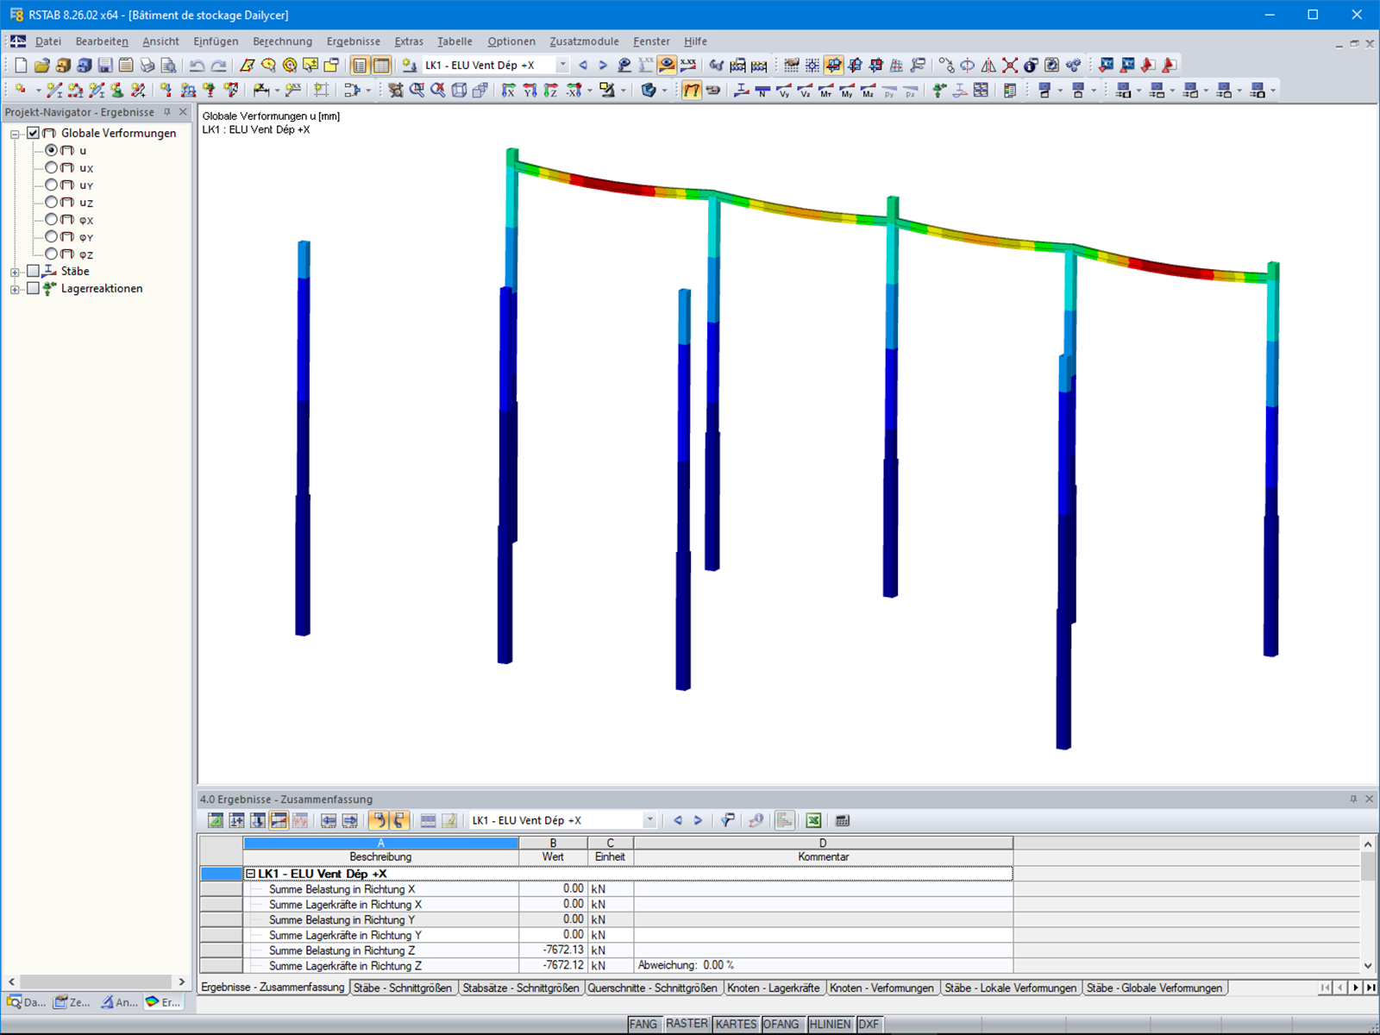Image resolution: width=1380 pixels, height=1035 pixels.
Task: Select the uY deformation radio button
Action: click(52, 185)
